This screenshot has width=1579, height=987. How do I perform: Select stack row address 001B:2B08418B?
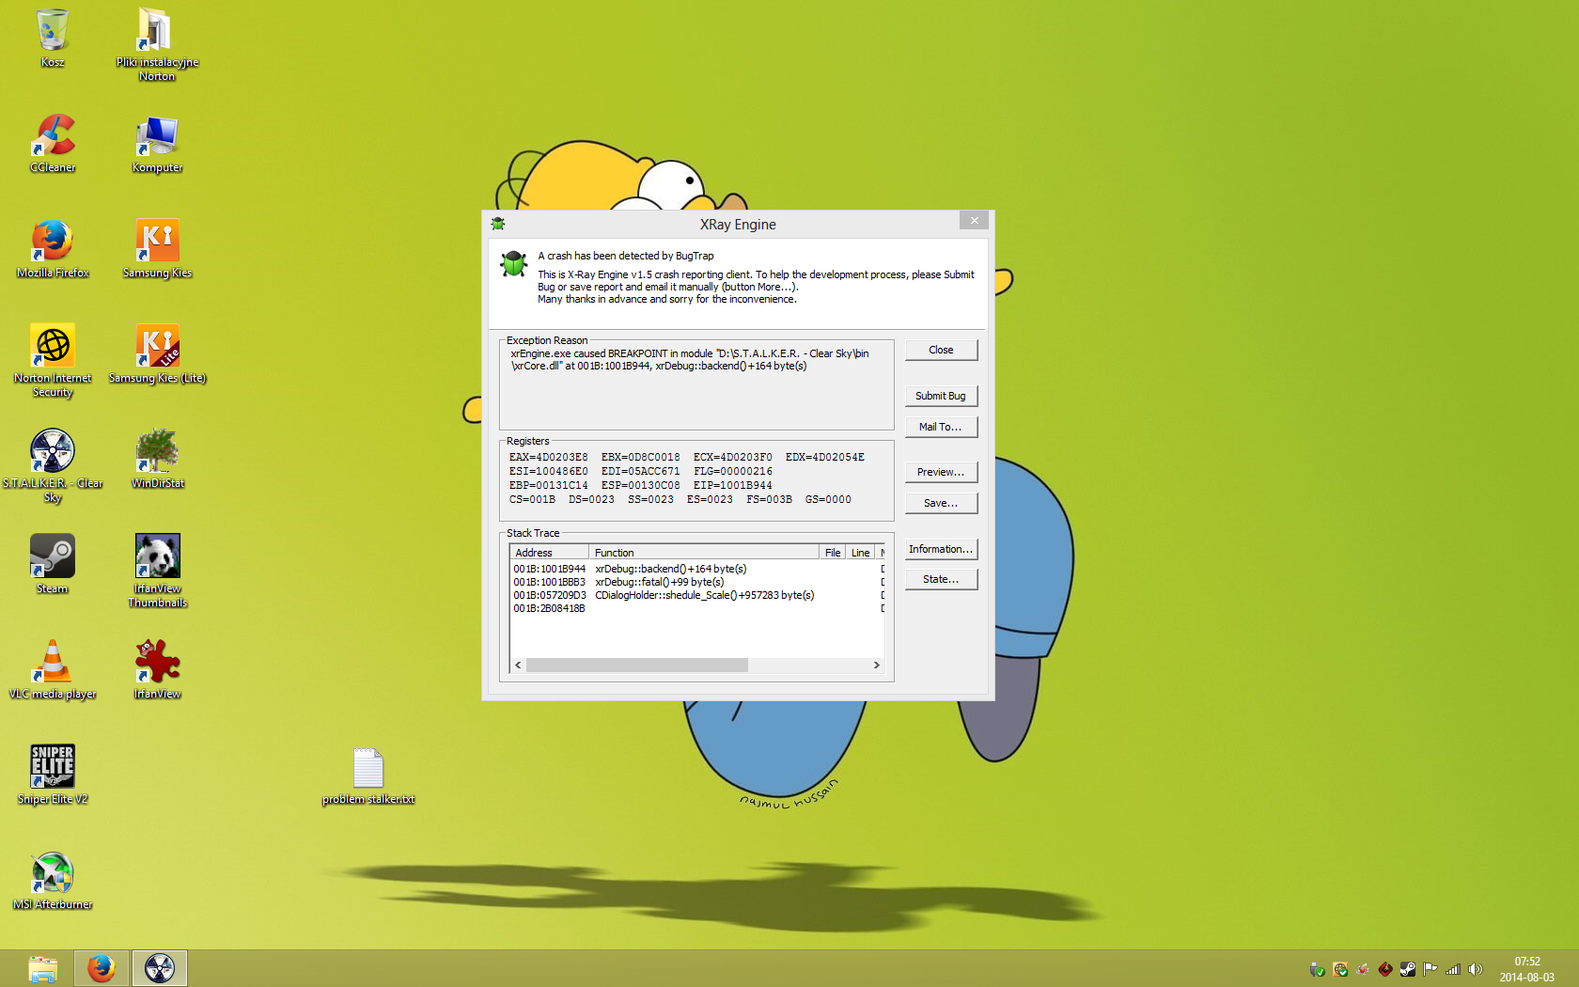pos(696,608)
